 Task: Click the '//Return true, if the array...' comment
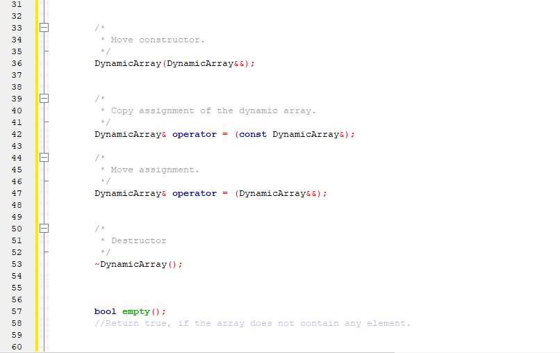[x=252, y=323]
